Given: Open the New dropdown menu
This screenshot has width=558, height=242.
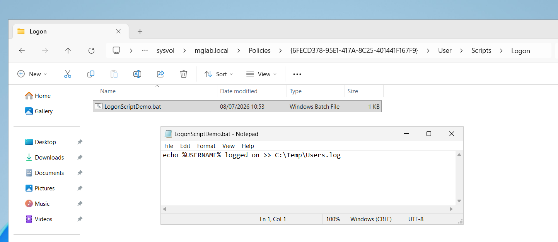Looking at the screenshot, I should coord(32,74).
